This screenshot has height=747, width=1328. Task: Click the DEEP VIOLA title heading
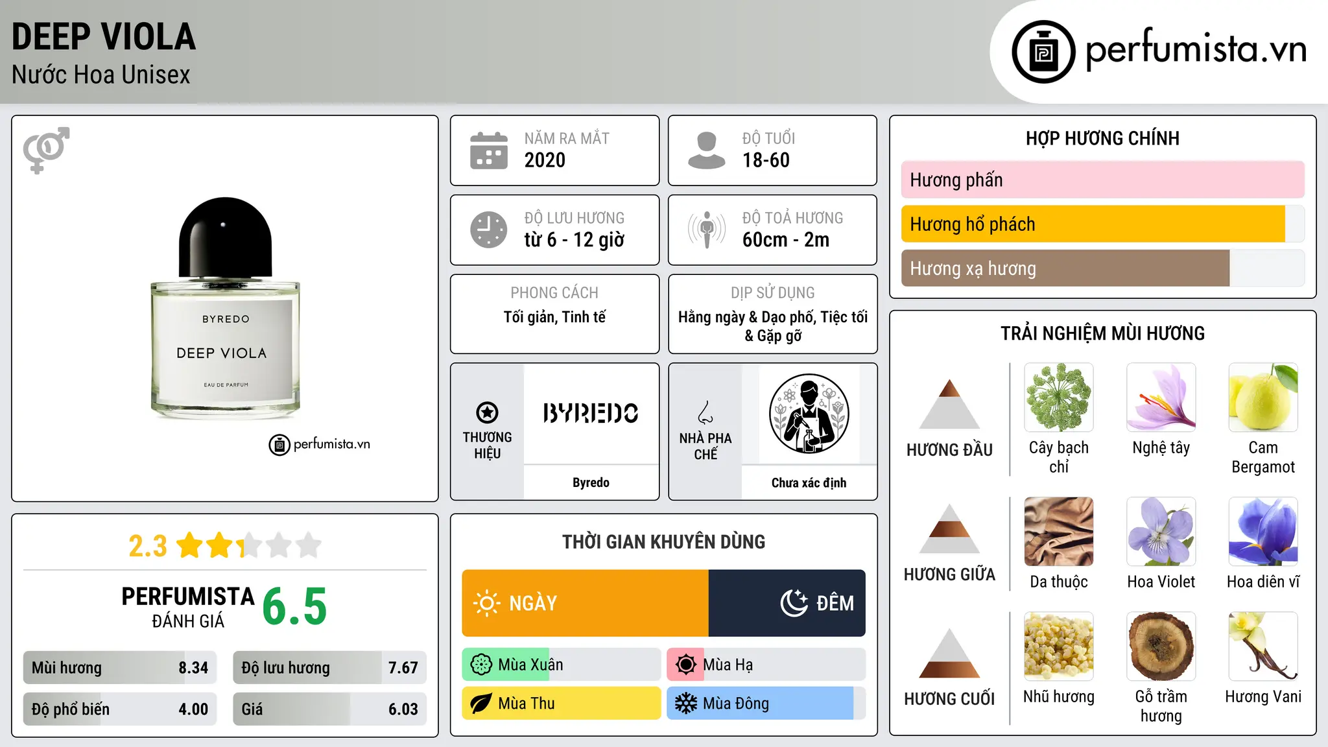[104, 36]
